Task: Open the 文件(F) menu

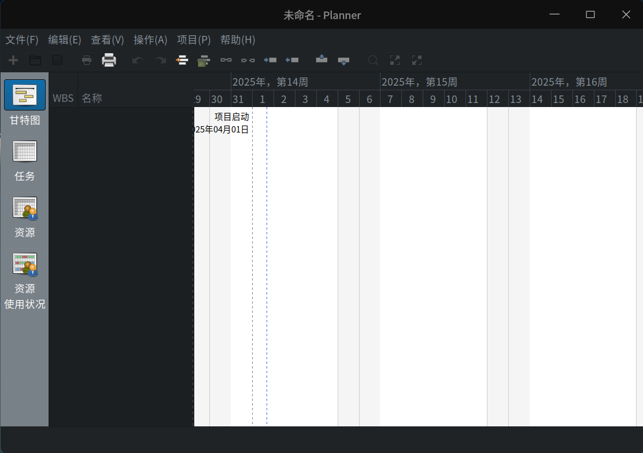Action: [x=22, y=40]
